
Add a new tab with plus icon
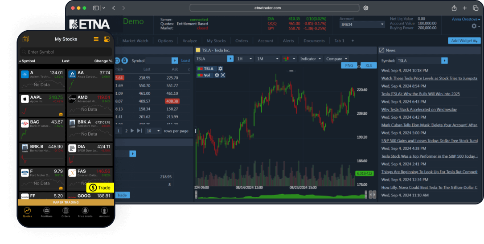tap(353, 40)
